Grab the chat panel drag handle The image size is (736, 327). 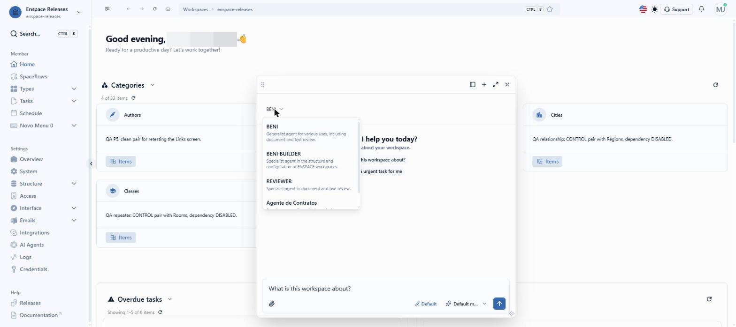click(x=262, y=84)
